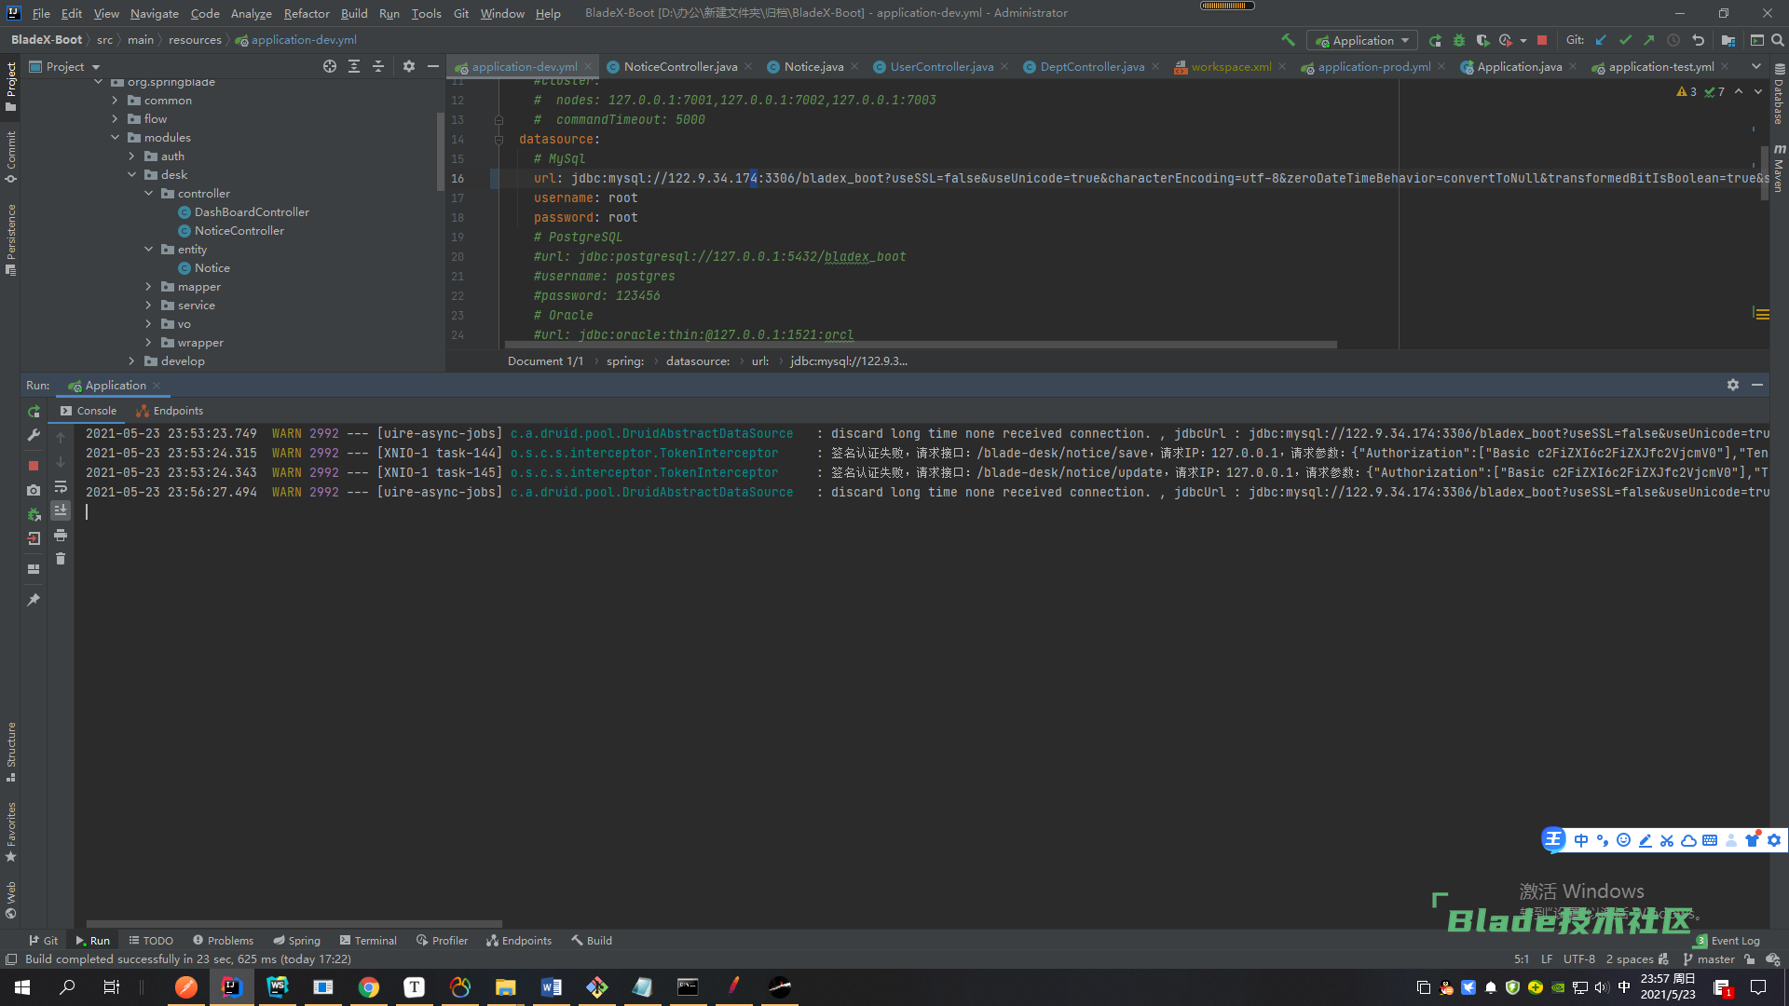
Task: Toggle soft-wrap in console
Action: [x=61, y=486]
